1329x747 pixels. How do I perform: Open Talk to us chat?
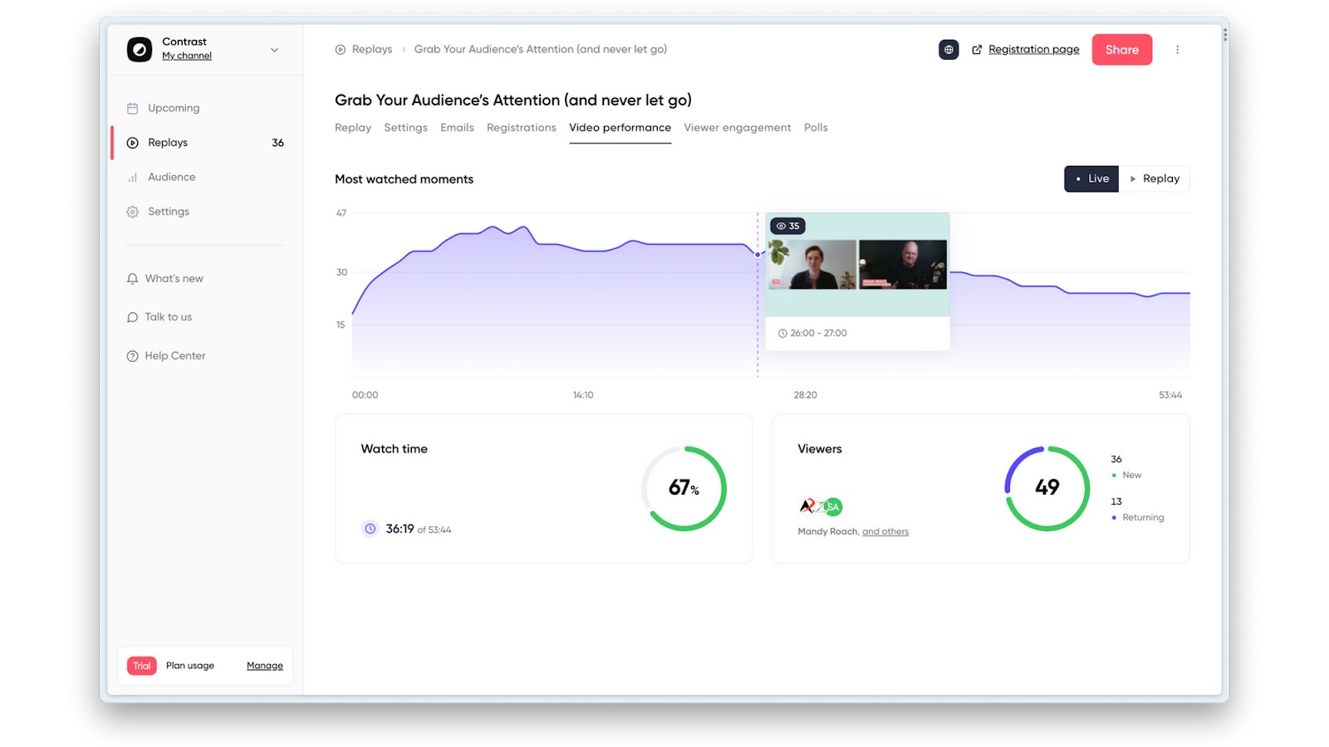[169, 317]
